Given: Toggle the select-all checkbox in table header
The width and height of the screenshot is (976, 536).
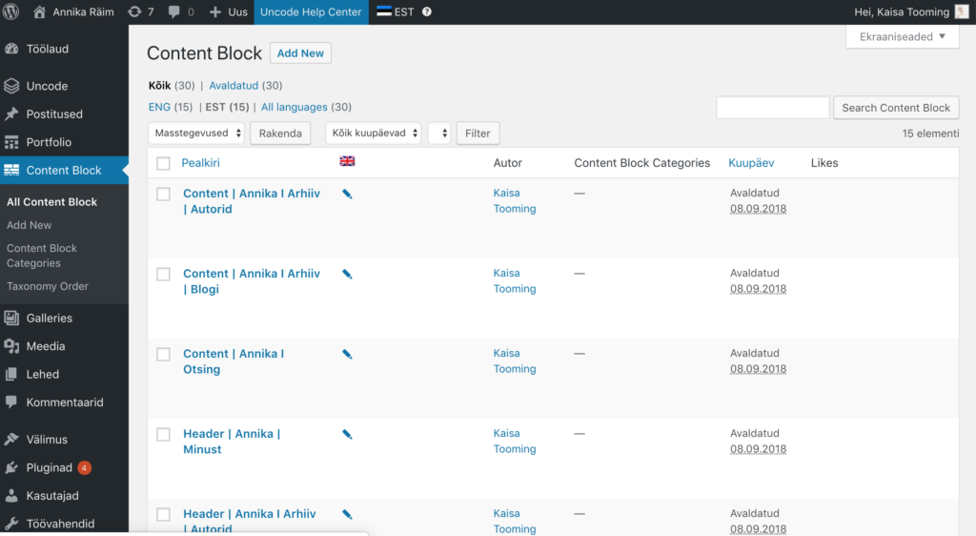Looking at the screenshot, I should (163, 163).
